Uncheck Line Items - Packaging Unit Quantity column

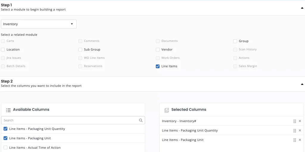[5, 129]
